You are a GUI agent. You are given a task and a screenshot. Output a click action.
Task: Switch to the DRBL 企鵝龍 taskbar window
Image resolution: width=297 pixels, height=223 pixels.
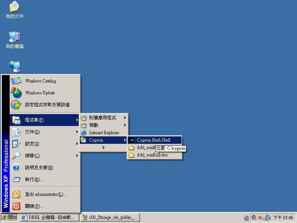click(x=50, y=218)
